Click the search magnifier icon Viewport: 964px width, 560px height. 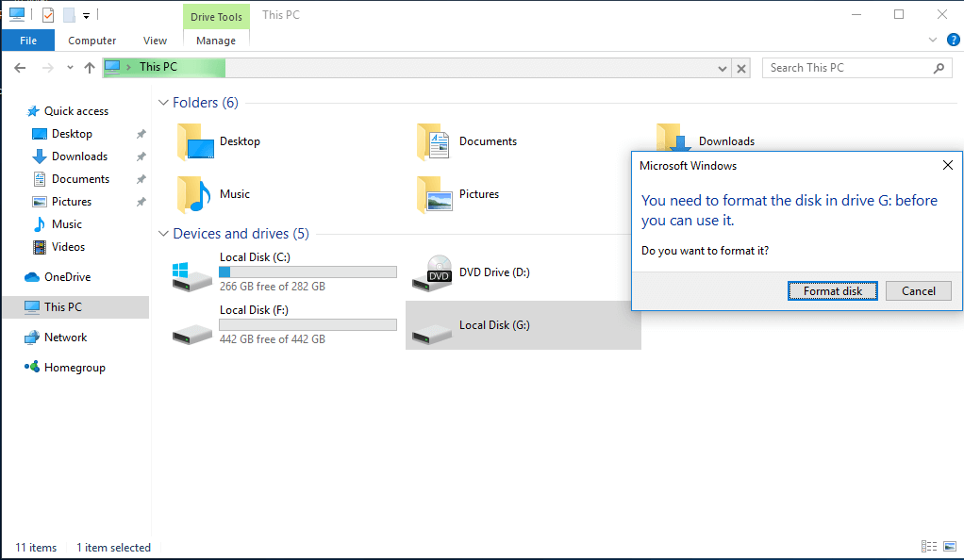coord(939,68)
